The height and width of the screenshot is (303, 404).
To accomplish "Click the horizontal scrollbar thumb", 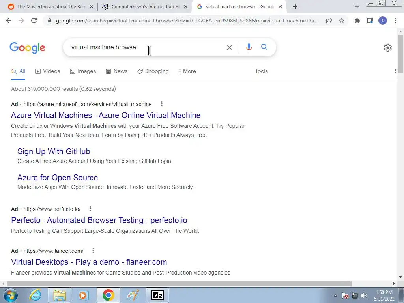I will 179,284.
